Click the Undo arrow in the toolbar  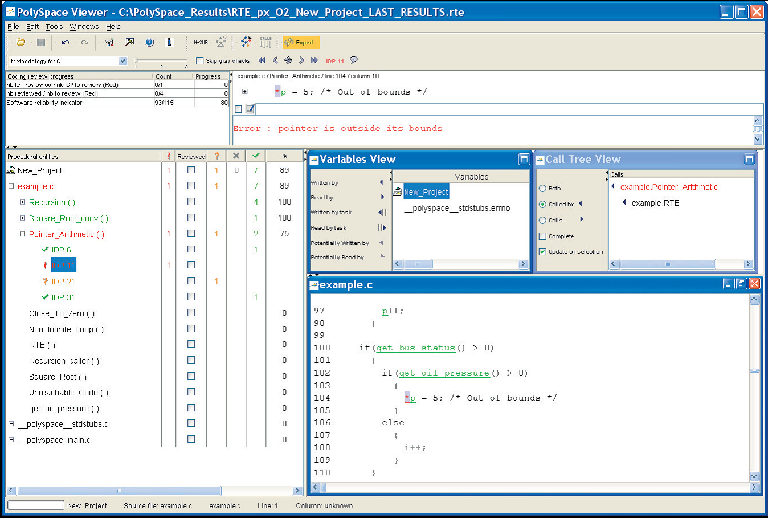pos(66,42)
